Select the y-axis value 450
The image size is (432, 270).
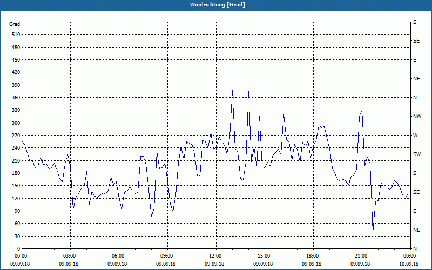16,60
